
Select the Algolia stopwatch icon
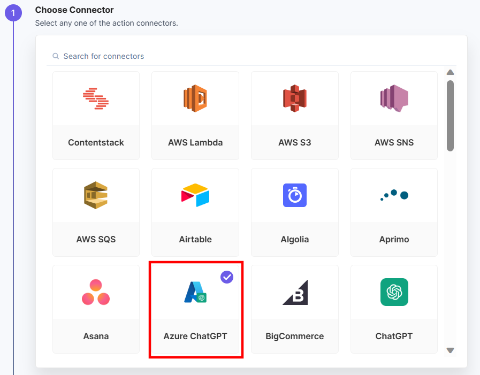click(x=294, y=195)
